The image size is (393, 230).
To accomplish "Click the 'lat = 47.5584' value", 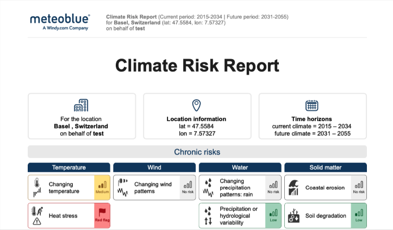I will tap(196, 126).
